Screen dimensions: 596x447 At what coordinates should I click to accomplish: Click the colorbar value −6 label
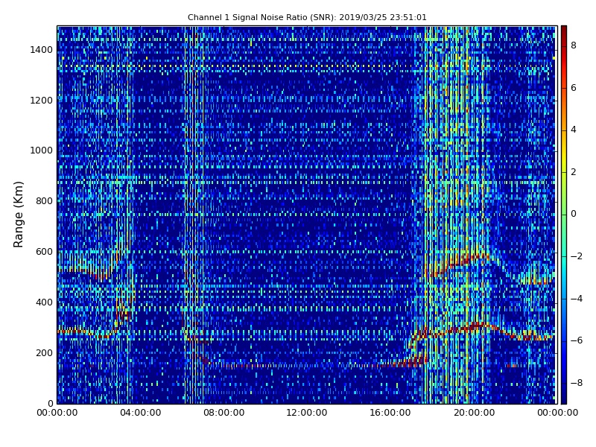pyautogui.click(x=577, y=340)
